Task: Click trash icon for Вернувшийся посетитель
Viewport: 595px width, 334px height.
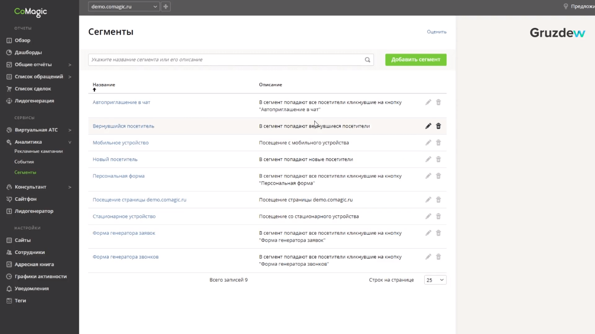Action: point(439,126)
